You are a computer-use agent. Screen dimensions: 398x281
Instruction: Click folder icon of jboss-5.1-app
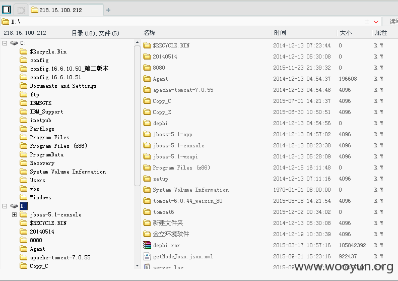(x=147, y=134)
